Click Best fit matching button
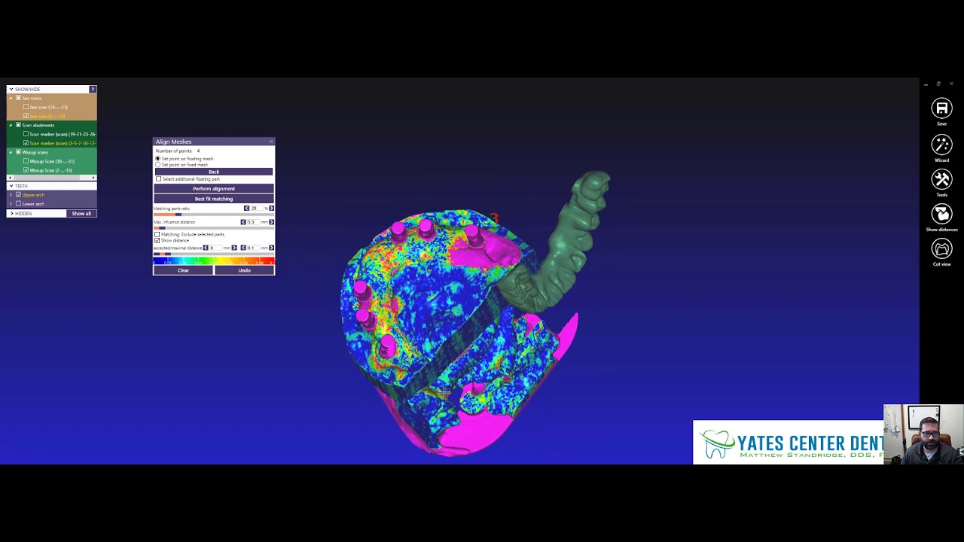Viewport: 964px width, 542px height. point(214,199)
